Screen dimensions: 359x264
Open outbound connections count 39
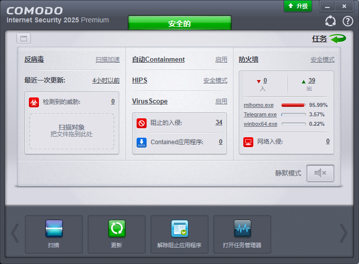[x=312, y=81]
